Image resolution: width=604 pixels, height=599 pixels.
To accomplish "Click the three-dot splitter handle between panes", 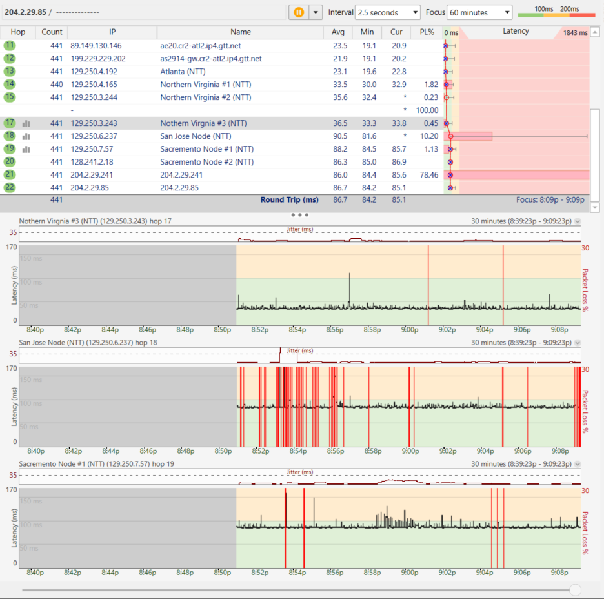I will [x=299, y=215].
